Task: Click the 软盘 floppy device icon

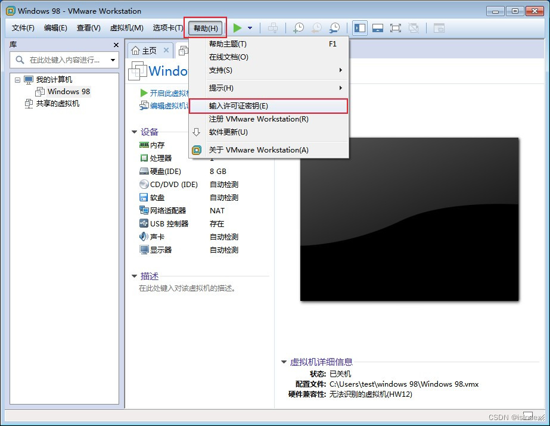Action: pos(144,197)
